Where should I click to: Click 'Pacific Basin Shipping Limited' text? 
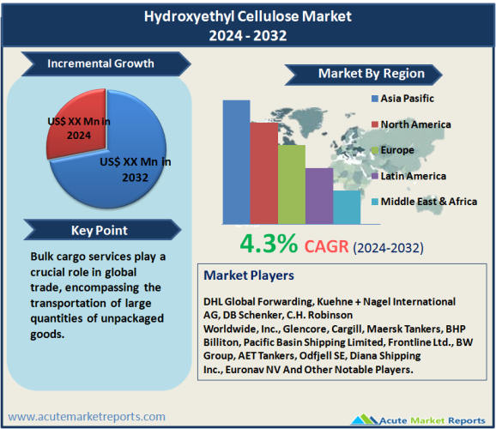pos(314,342)
